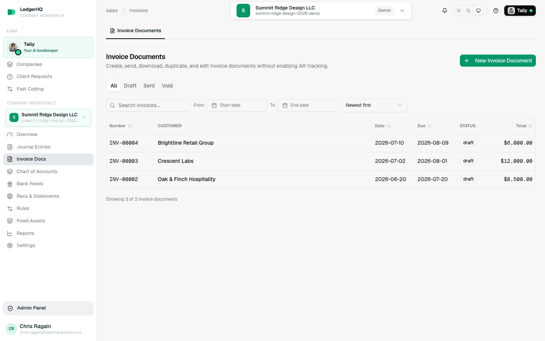Click due date 2026-07-20

433,179
